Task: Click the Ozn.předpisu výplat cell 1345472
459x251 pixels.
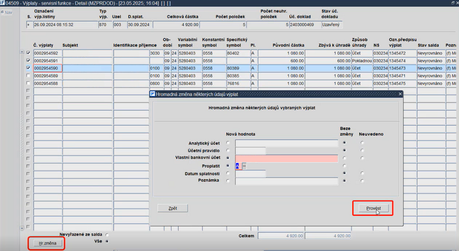Action: pyautogui.click(x=403, y=53)
